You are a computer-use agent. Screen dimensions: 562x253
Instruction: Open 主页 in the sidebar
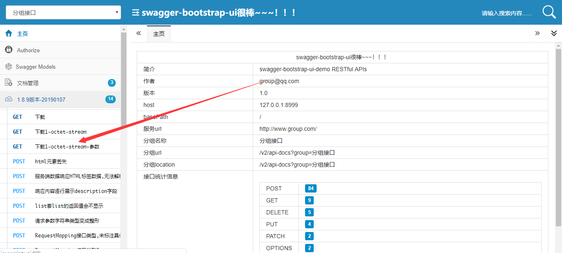[x=60, y=34]
